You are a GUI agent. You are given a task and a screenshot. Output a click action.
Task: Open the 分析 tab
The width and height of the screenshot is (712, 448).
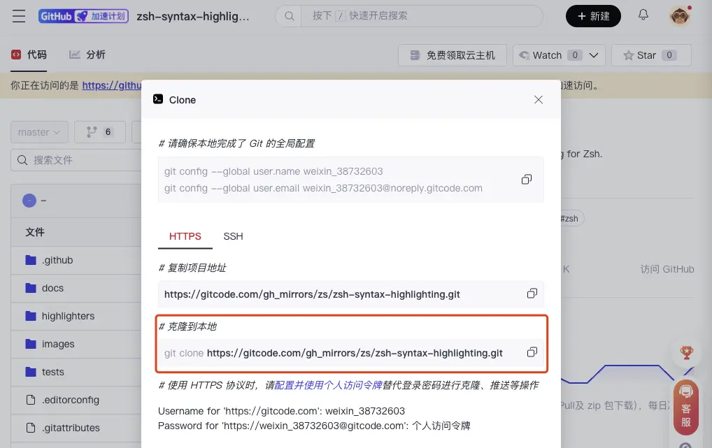(87, 55)
